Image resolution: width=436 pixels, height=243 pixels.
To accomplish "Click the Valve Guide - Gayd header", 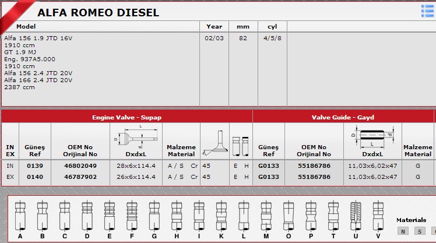I will 343,117.
